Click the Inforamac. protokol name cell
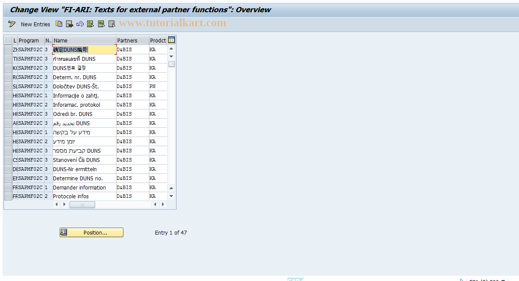This screenshot has height=281, width=519. 85,105
